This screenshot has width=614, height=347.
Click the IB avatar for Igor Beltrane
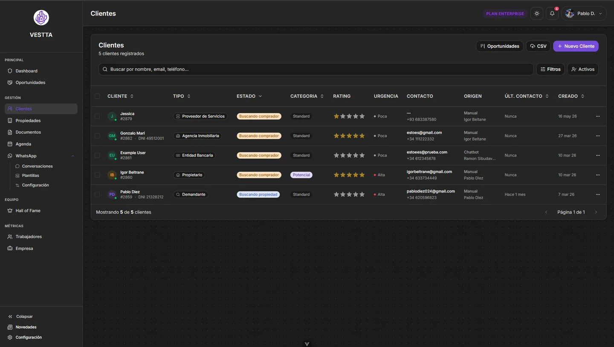(x=112, y=175)
